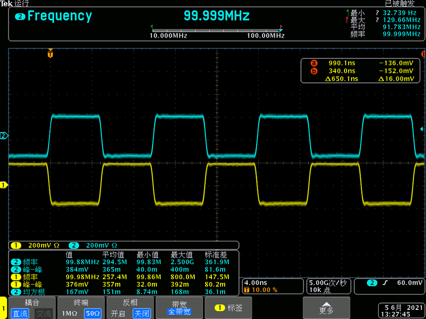Select 50Ω termination

pos(92,314)
